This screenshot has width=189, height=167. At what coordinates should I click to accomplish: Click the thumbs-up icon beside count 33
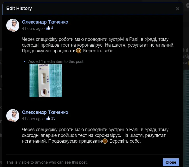[x=48, y=118]
